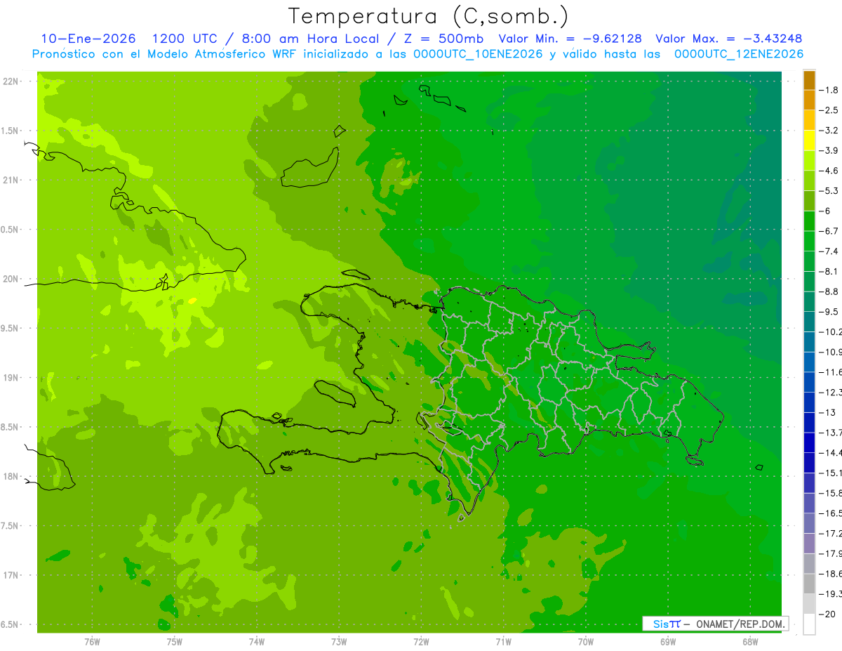Click the 'Z = 500mb' level text
The image size is (842, 651).
click(443, 39)
